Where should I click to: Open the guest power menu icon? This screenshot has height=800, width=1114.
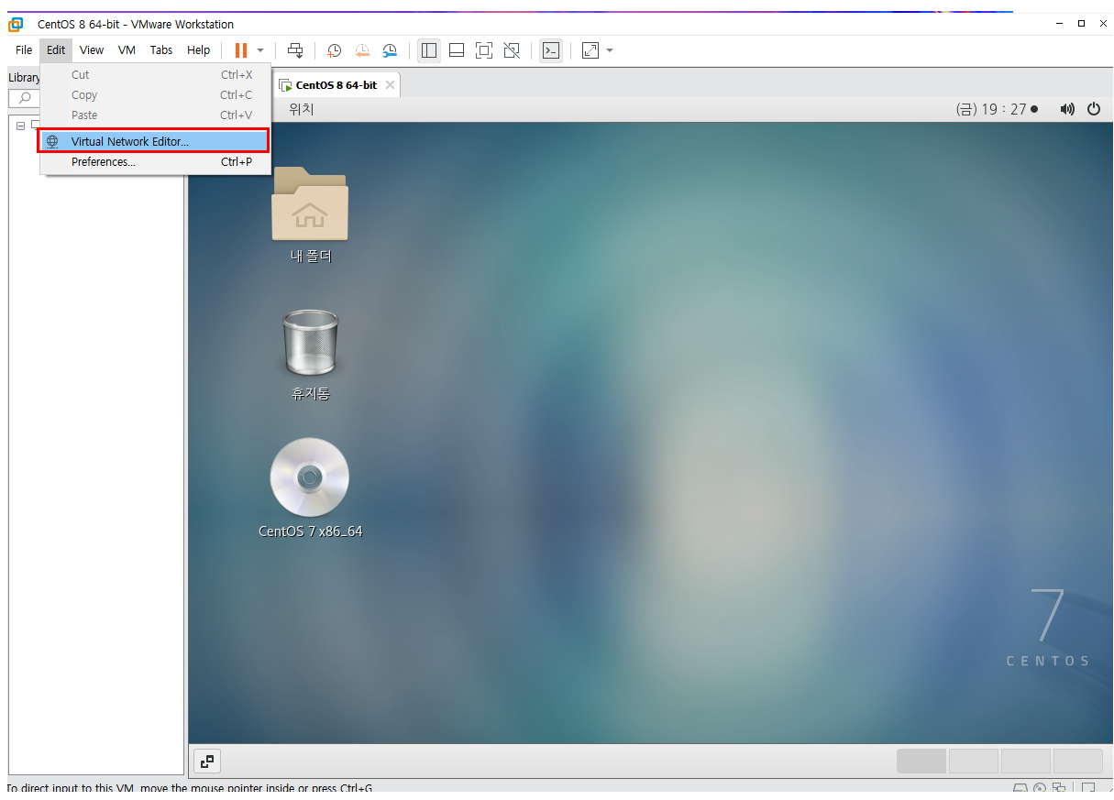1094,109
